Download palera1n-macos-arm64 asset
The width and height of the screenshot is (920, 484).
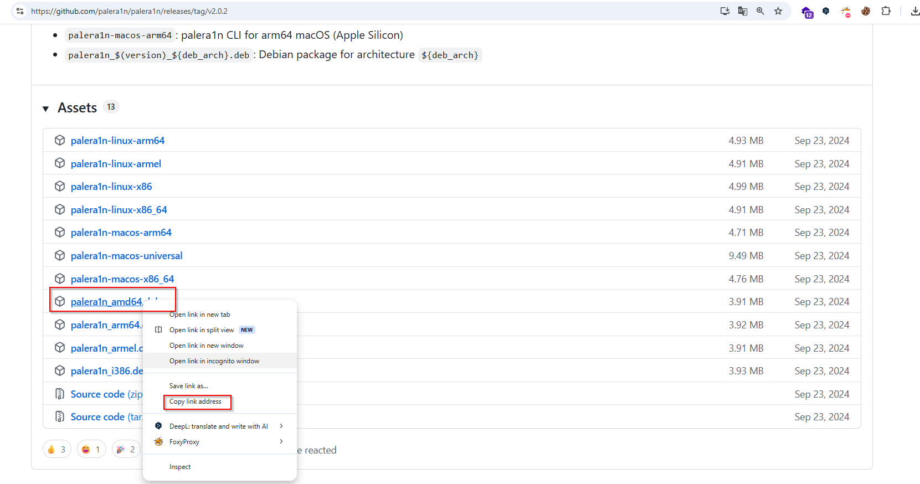[x=121, y=233]
